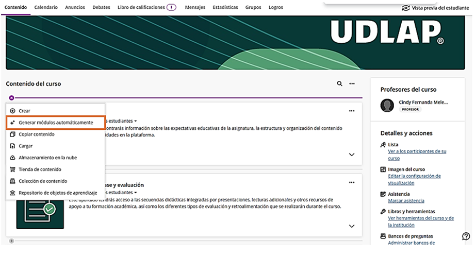This screenshot has width=475, height=256.
Task: Expand the evaluación module chevron
Action: [x=352, y=226]
